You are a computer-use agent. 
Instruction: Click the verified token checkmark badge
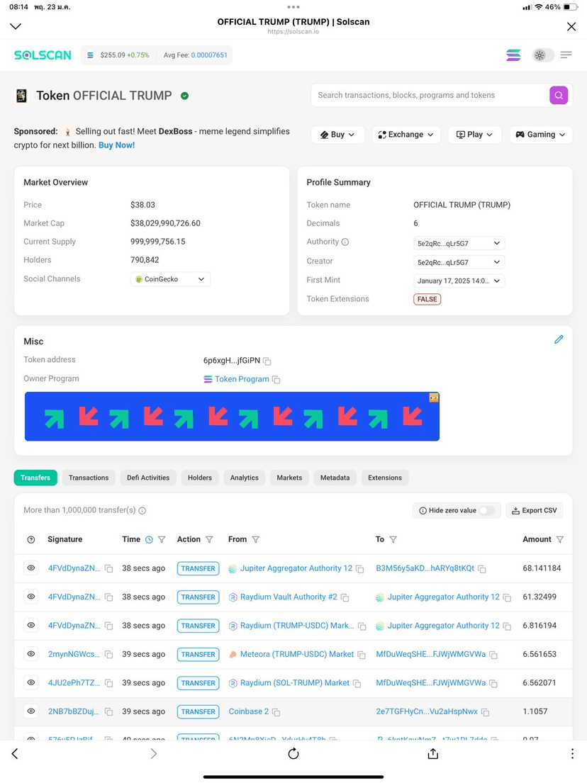[185, 96]
